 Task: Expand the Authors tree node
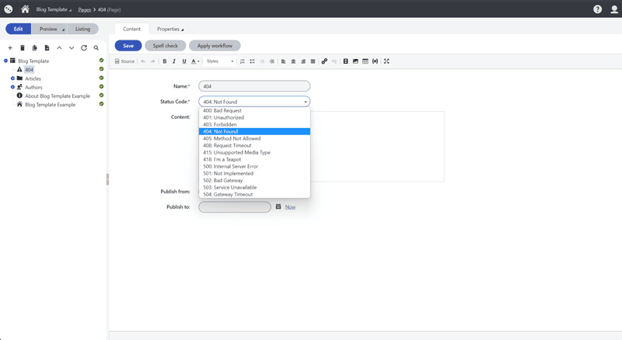(x=12, y=87)
